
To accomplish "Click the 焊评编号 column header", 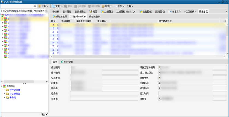I will [x=101, y=21].
